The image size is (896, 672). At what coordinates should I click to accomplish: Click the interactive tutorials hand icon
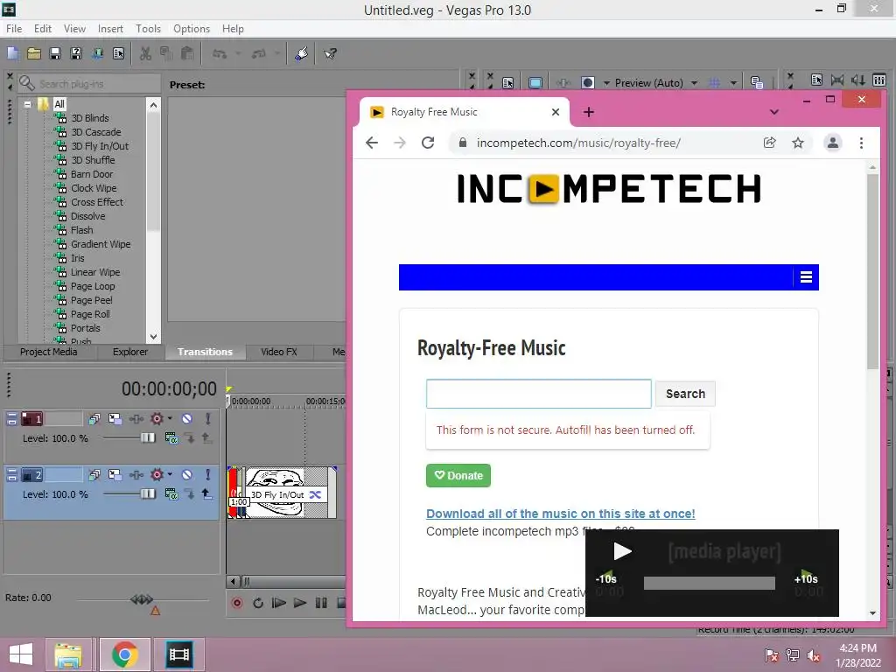pos(301,53)
